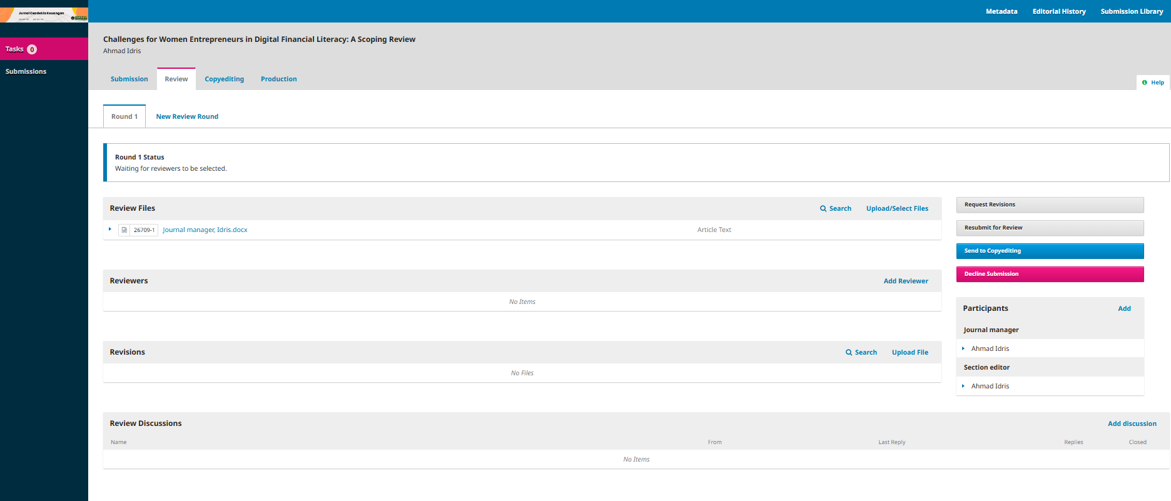Expand the 26709-1 review file row
The image size is (1171, 501).
coord(110,230)
